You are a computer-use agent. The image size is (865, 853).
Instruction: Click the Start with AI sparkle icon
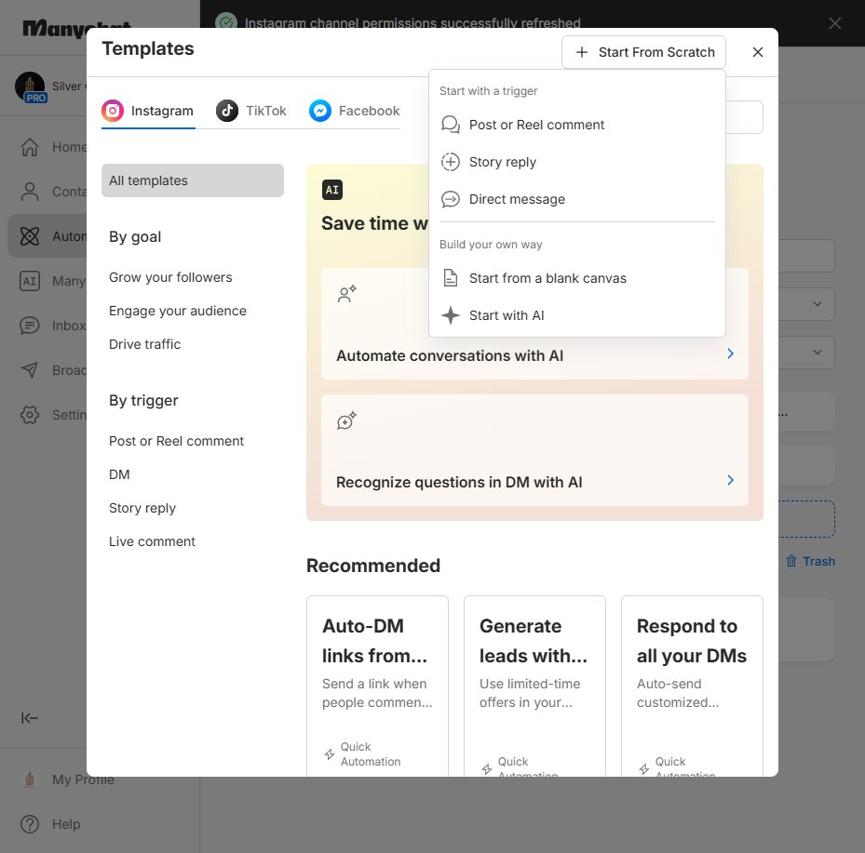[x=450, y=315]
